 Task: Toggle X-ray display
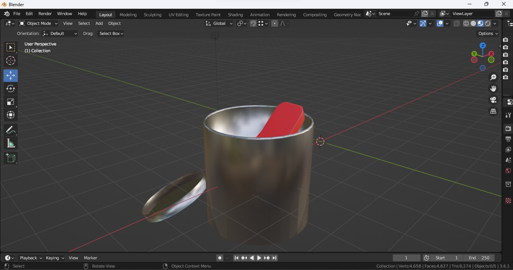click(457, 23)
